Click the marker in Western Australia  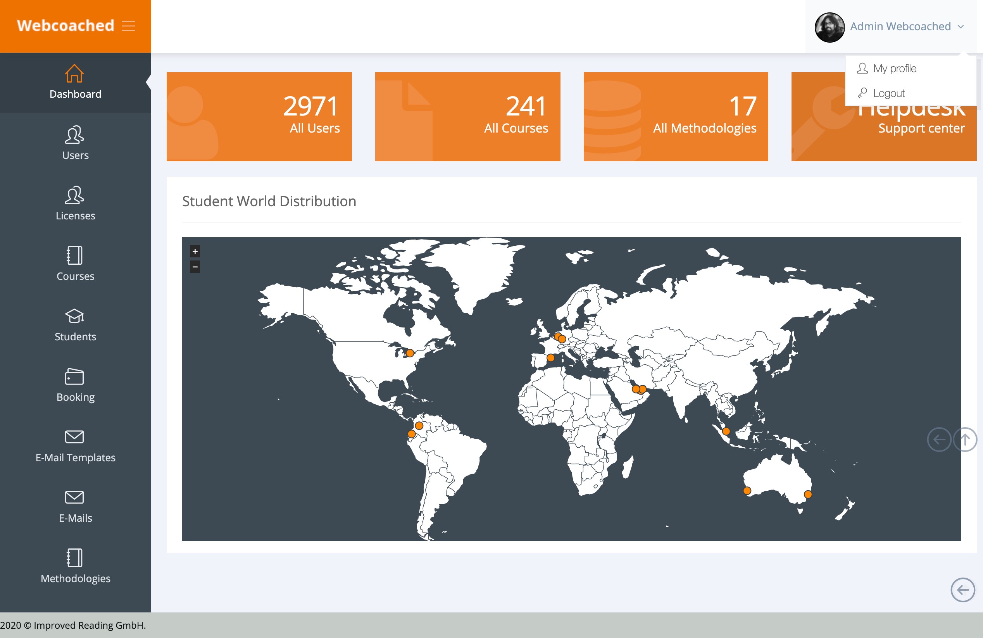click(747, 491)
